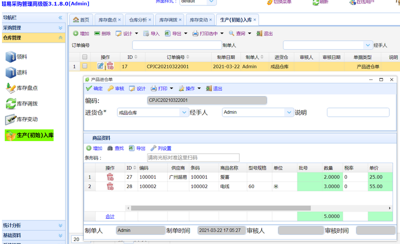
Task: Click 增加 under 商品资料
Action: (94, 148)
